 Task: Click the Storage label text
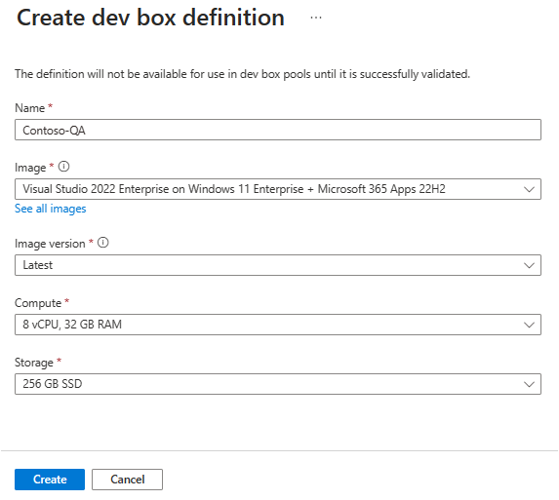coord(34,363)
